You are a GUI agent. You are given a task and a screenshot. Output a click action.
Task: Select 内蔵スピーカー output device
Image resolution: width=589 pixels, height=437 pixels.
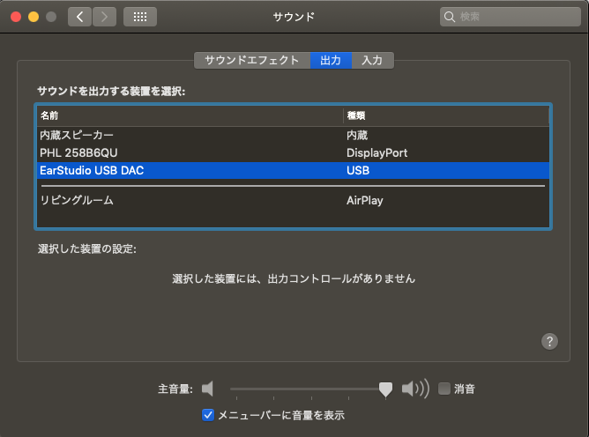click(293, 135)
